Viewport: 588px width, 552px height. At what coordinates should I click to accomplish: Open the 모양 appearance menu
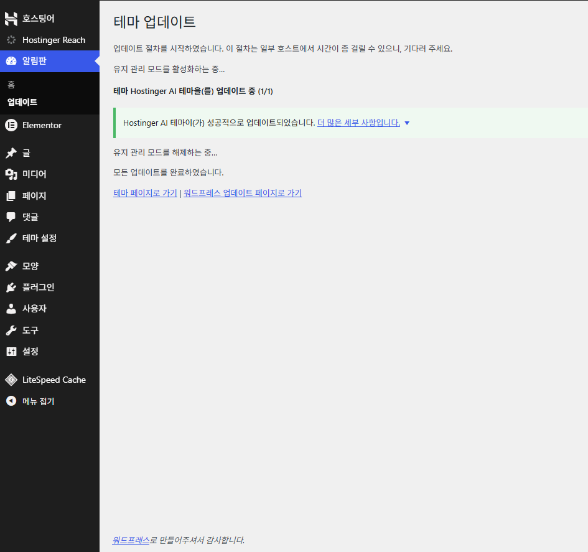pos(50,266)
